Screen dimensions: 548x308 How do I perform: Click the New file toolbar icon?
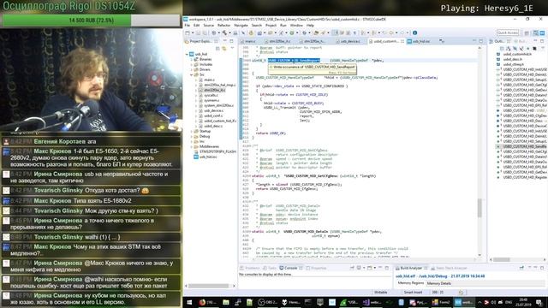click(x=188, y=33)
